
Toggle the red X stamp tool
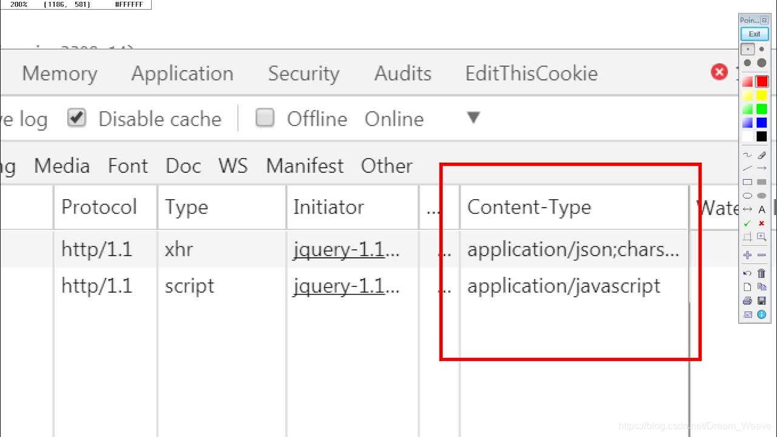click(762, 223)
